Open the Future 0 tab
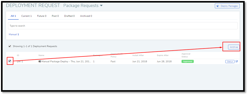Image resolution: width=248 pixels, height=95 pixels. tap(42, 16)
